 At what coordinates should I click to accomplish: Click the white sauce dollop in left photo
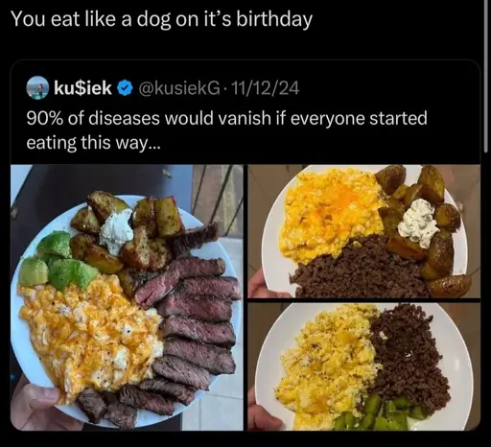click(x=116, y=231)
